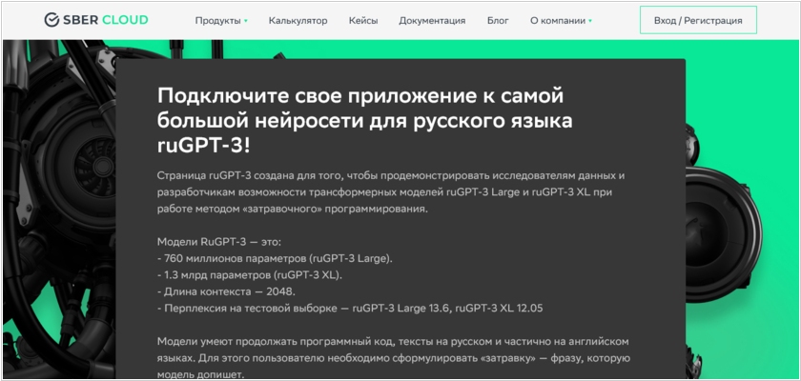Visit the Блог link
The height and width of the screenshot is (381, 801).
[498, 20]
